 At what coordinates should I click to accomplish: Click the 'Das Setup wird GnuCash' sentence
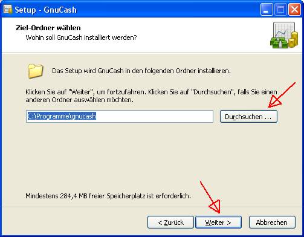pyautogui.click(x=141, y=71)
